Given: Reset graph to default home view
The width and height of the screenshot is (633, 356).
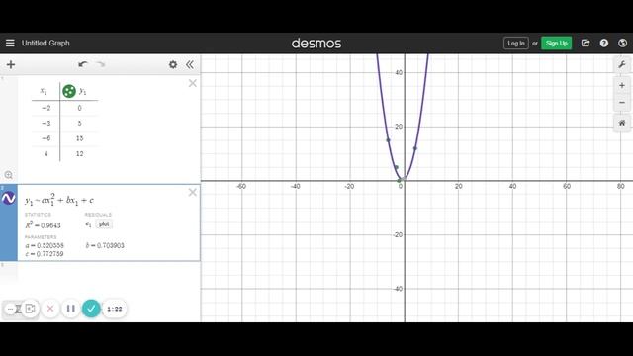Looking at the screenshot, I should (x=622, y=123).
